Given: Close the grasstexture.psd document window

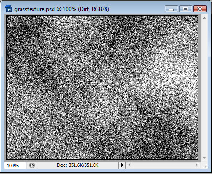Looking at the screenshot, I should point(200,9).
